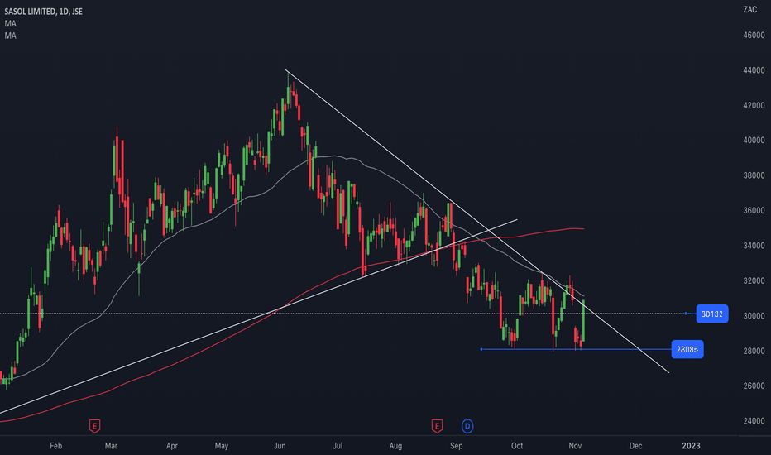Viewport: 771px width, 455px height.
Task: Click the Sep label on time axis
Action: [457, 446]
